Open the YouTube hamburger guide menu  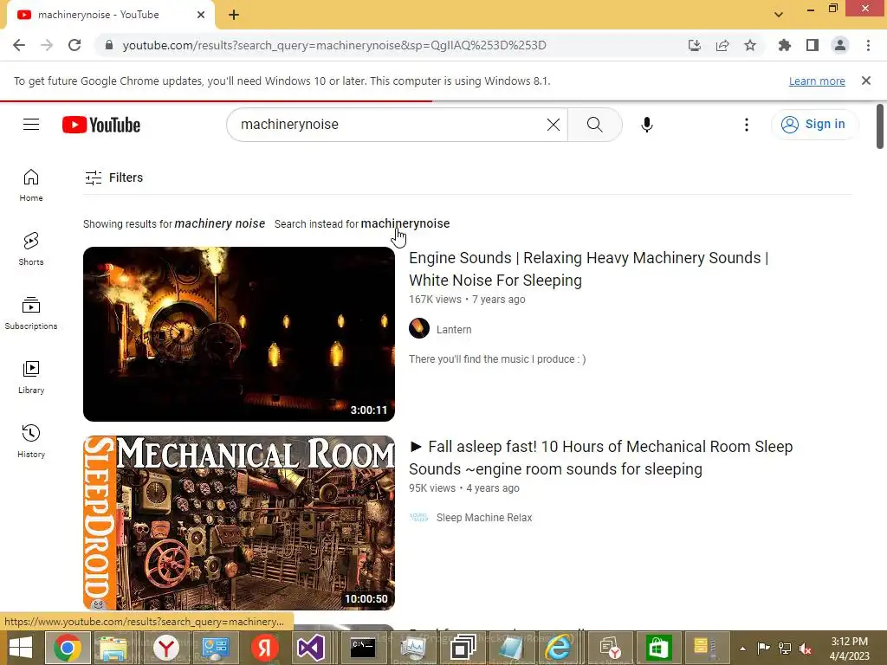point(31,125)
